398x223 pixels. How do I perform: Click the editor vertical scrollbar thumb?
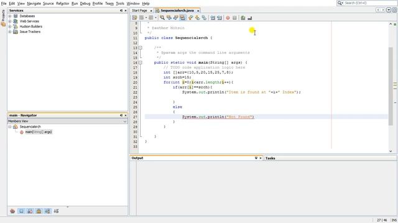point(391,86)
